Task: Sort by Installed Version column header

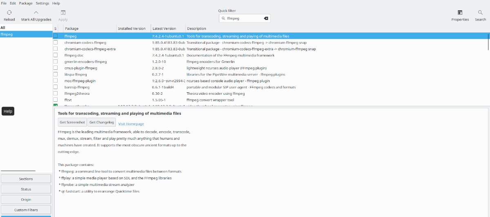Action: click(x=133, y=29)
